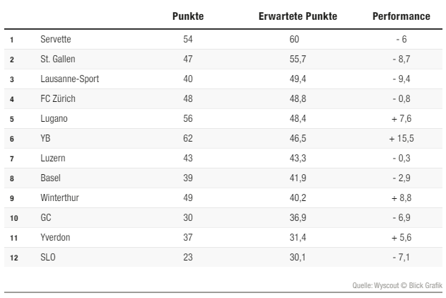Screen dimensions: 446x298
Task: Click the SLO team name
Action: coord(48,258)
